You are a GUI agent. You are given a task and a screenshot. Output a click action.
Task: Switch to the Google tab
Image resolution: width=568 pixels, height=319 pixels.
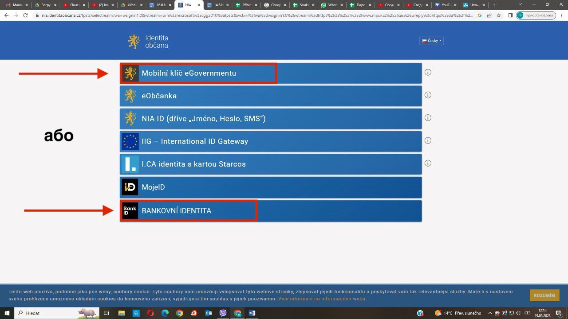click(275, 5)
